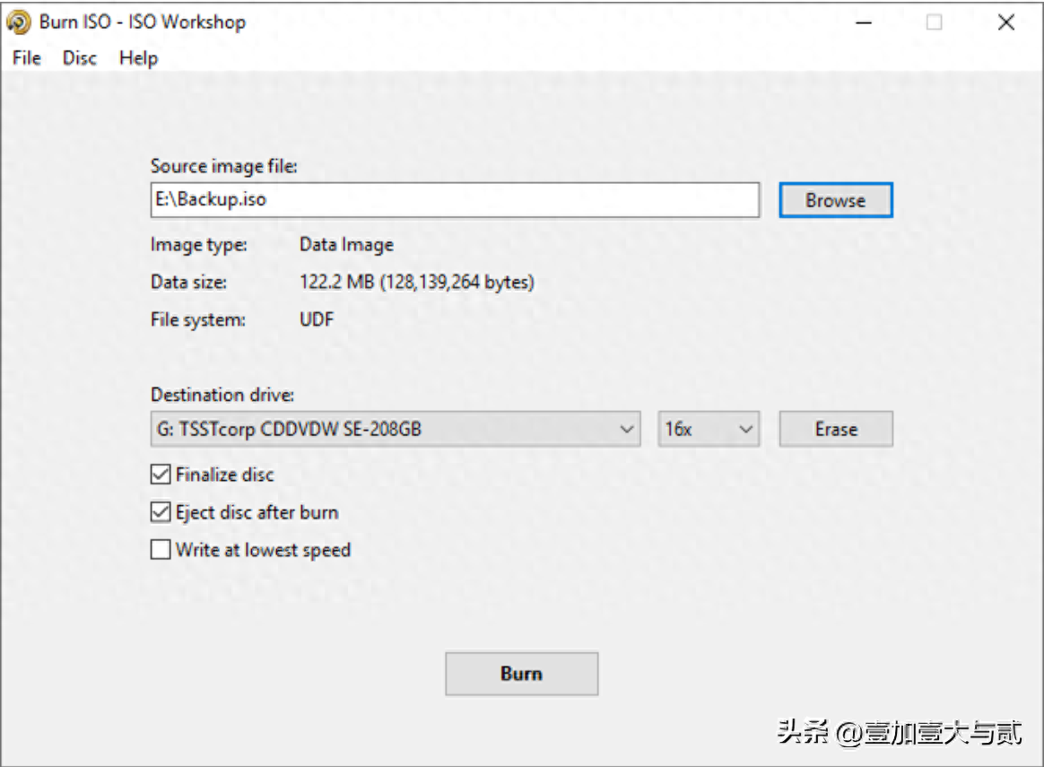This screenshot has height=767, width=1044.
Task: Select the Data Image type value
Action: (346, 245)
